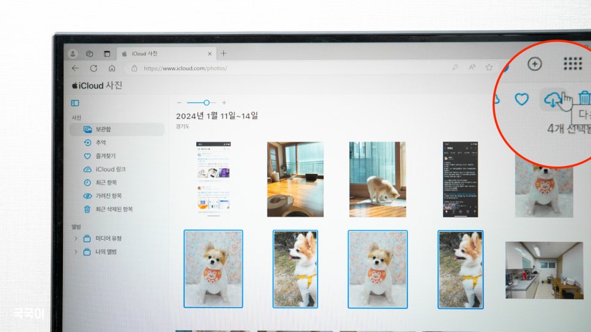Toggle read aloud in address bar

[472, 67]
